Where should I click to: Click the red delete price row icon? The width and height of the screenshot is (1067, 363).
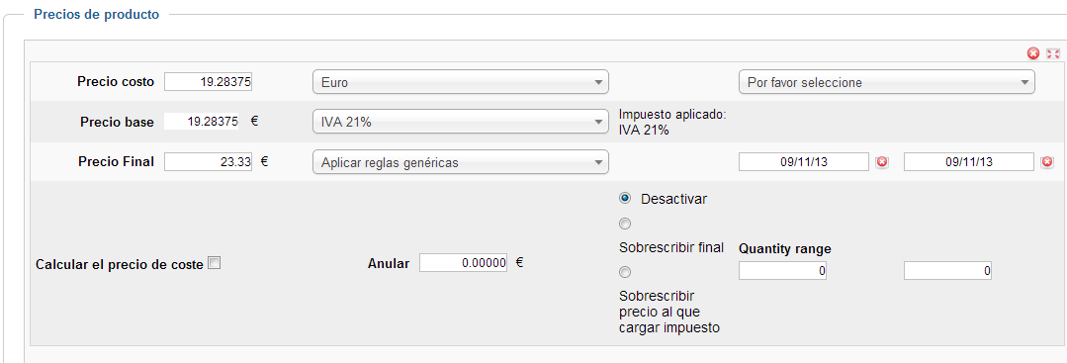[1033, 53]
